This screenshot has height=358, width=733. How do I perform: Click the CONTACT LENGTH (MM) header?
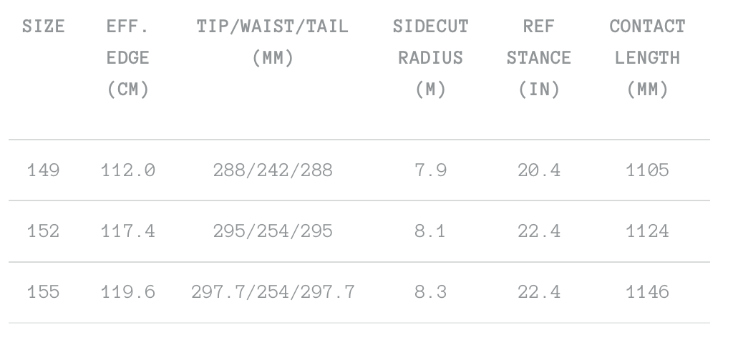(x=647, y=59)
